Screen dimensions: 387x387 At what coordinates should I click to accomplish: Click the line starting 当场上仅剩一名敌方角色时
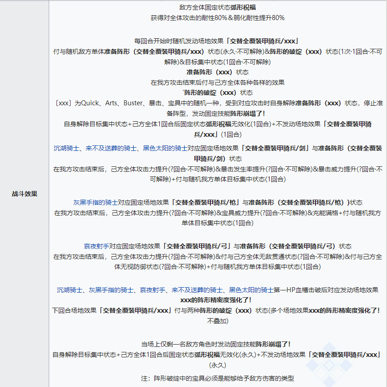(216, 344)
